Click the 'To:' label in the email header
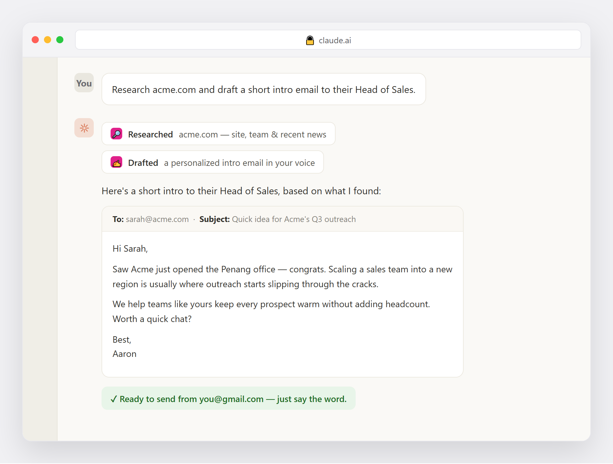The height and width of the screenshot is (464, 613). 118,219
